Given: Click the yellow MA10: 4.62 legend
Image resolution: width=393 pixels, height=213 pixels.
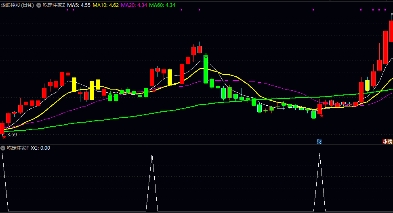Looking at the screenshot, I should click(105, 5).
